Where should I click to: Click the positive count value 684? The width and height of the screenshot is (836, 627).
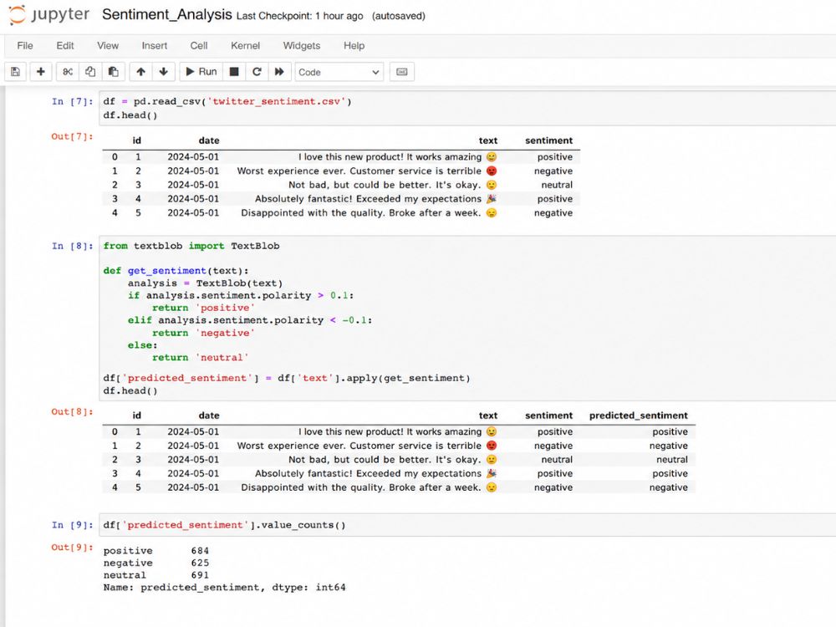[x=200, y=551]
